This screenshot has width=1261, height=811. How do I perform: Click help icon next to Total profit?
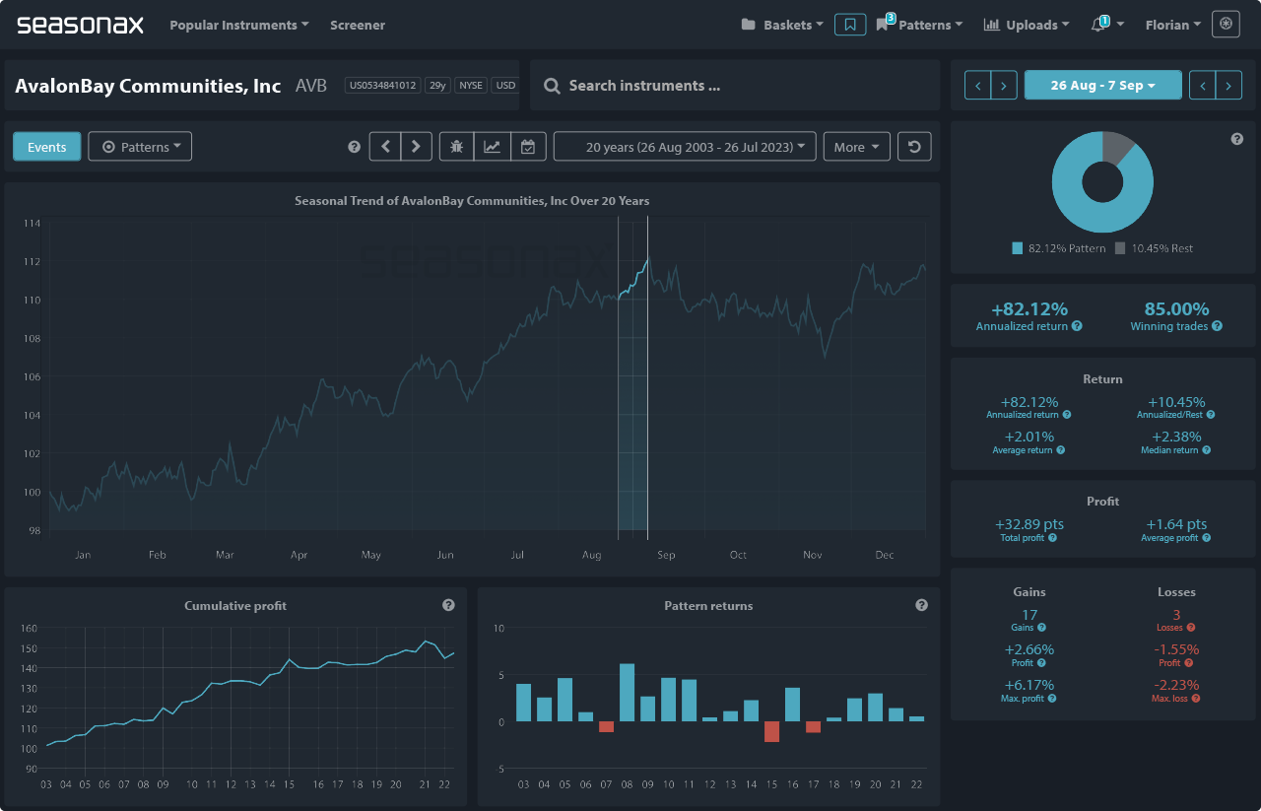click(x=1053, y=538)
